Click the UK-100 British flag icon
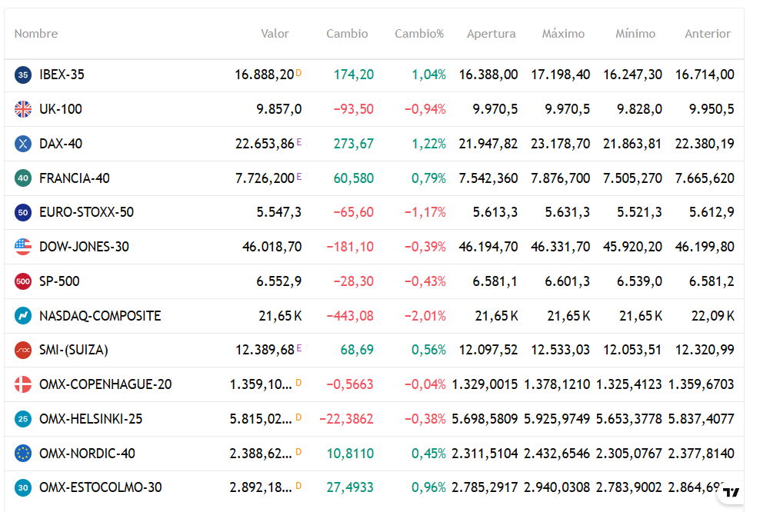This screenshot has height=512, width=760. [23, 109]
